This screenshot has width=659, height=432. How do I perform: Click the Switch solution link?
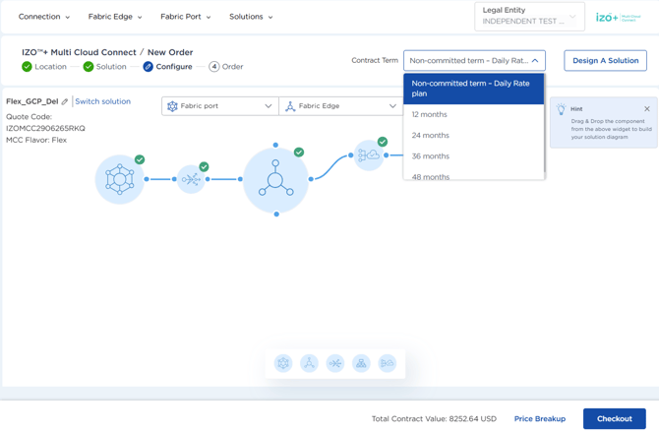coord(103,101)
